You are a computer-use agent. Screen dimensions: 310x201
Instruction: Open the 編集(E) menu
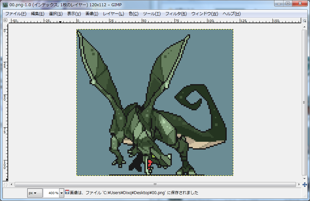tap(38, 13)
